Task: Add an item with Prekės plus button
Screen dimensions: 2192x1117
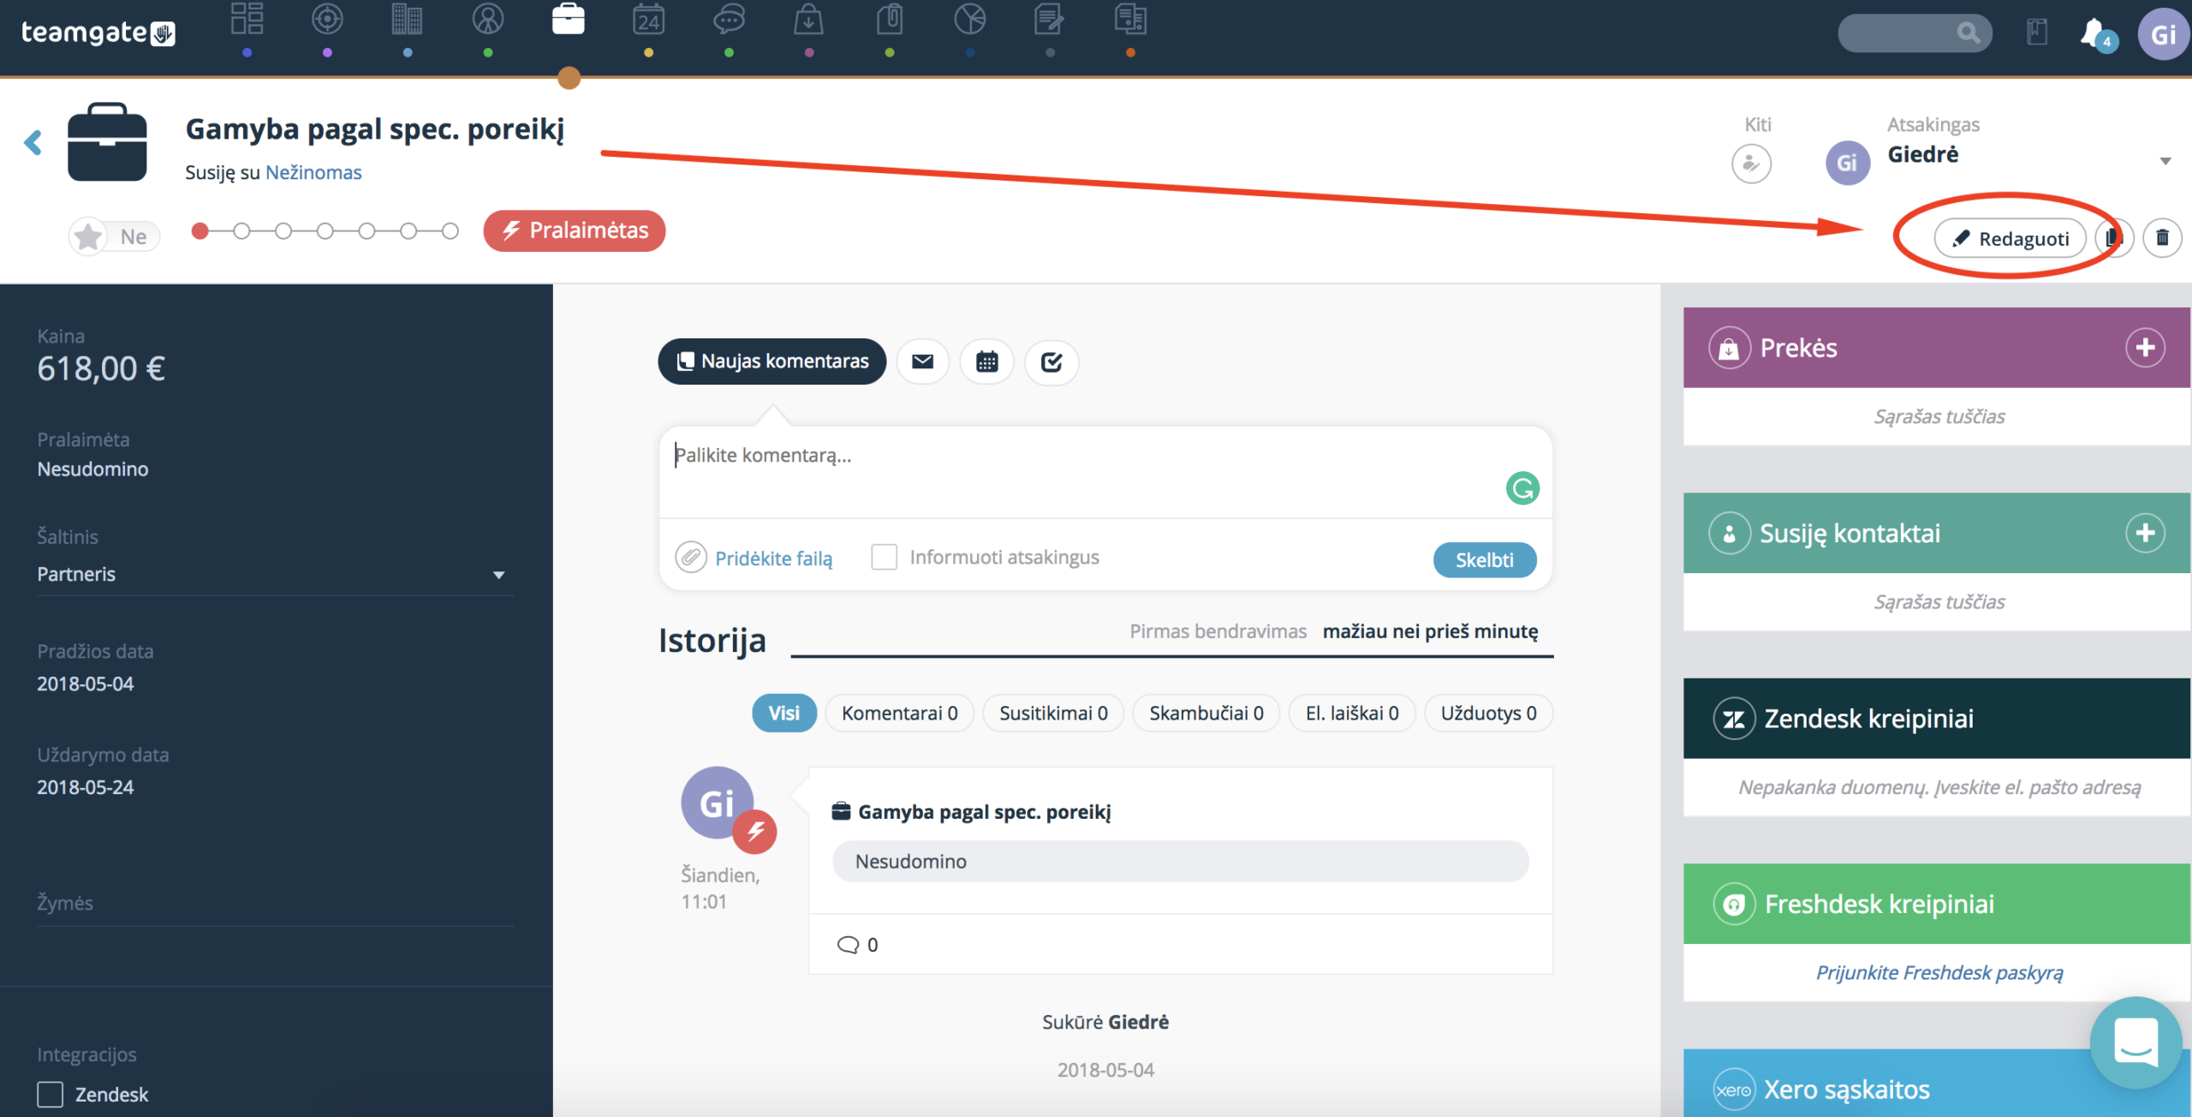Action: pos(2145,348)
